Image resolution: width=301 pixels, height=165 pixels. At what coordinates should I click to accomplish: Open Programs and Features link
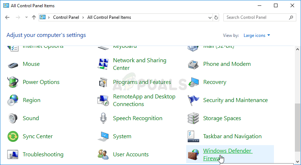[142, 82]
